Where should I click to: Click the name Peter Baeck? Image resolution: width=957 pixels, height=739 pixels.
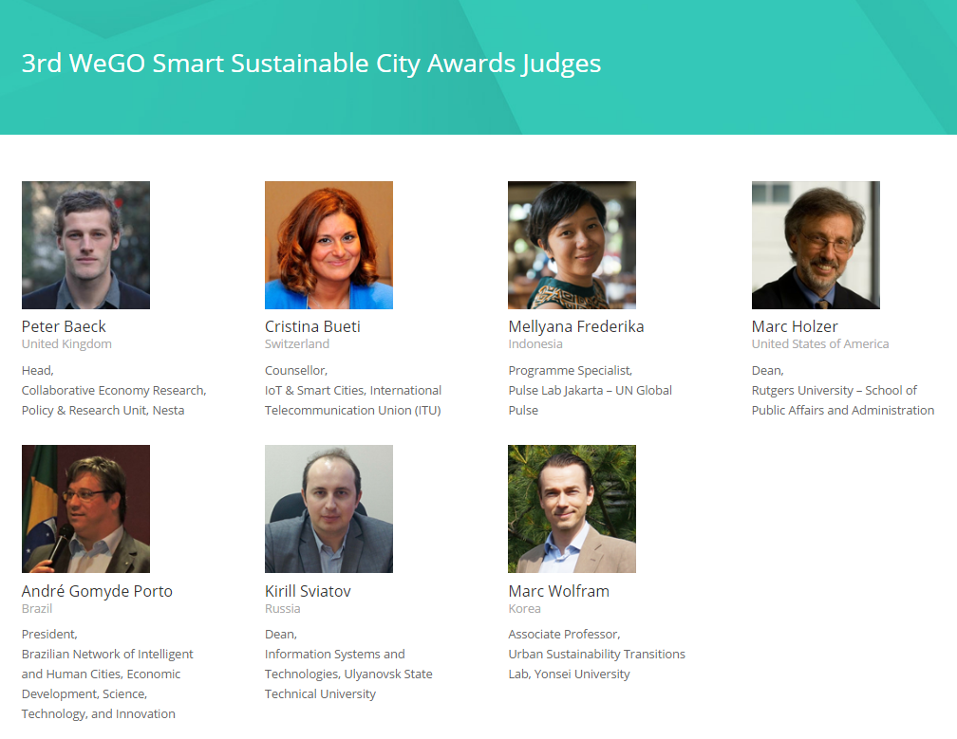click(64, 327)
